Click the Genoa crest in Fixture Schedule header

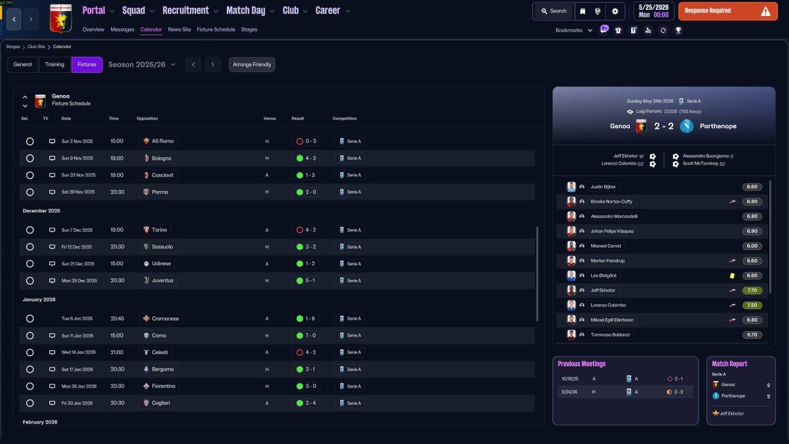pos(40,101)
